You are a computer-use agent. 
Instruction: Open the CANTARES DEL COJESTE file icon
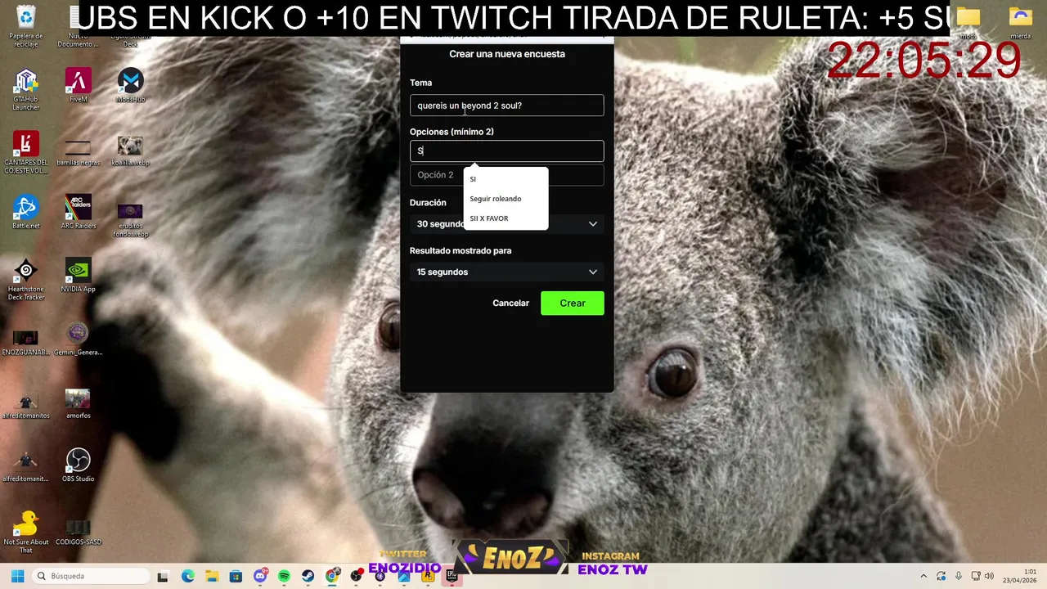click(26, 153)
